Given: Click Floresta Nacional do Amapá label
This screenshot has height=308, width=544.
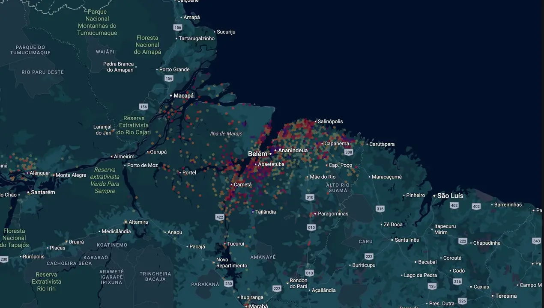Looking at the screenshot, I should click(x=147, y=45).
